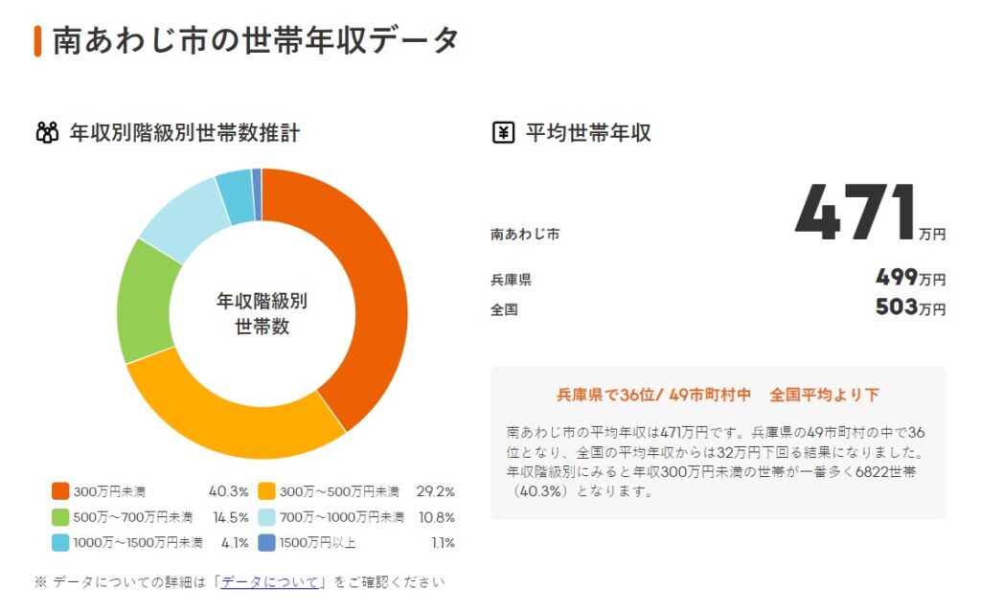Screen dimensions: 981x612
Task: Click the blue 1500万円以上 legend swatch
Action: (267, 543)
